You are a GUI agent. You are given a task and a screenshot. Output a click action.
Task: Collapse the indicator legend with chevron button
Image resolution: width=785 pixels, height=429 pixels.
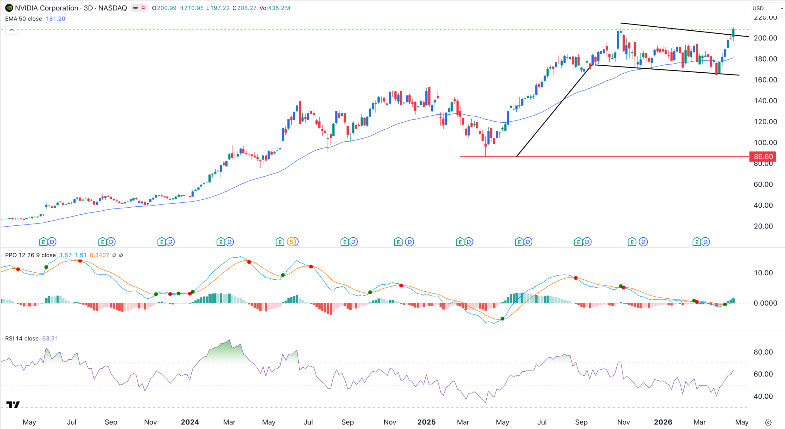tap(11, 30)
